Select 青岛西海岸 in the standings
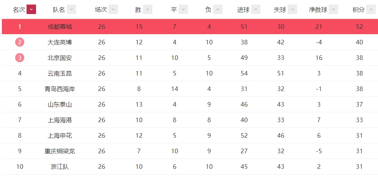378x176 pixels. click(60, 89)
